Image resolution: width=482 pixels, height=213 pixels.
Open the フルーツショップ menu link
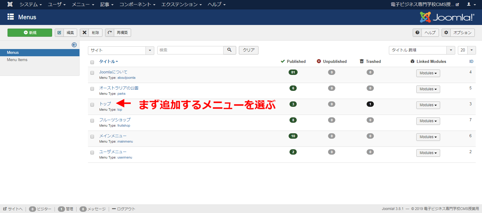(x=115, y=120)
